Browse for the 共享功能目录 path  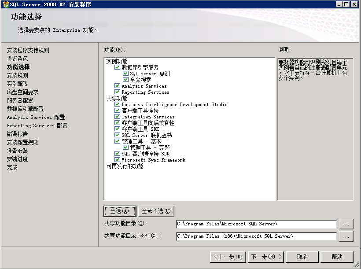coord(346,224)
